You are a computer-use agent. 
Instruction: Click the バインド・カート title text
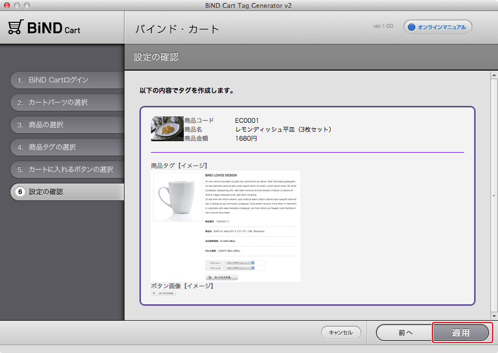pos(177,29)
